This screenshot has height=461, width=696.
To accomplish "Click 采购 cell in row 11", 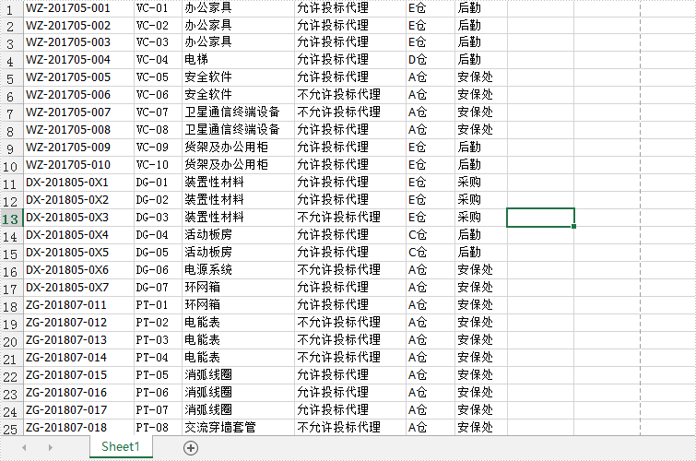I will click(x=481, y=182).
